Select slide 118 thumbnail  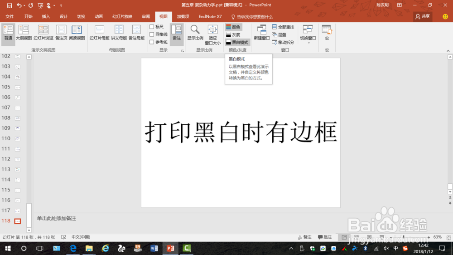point(18,221)
